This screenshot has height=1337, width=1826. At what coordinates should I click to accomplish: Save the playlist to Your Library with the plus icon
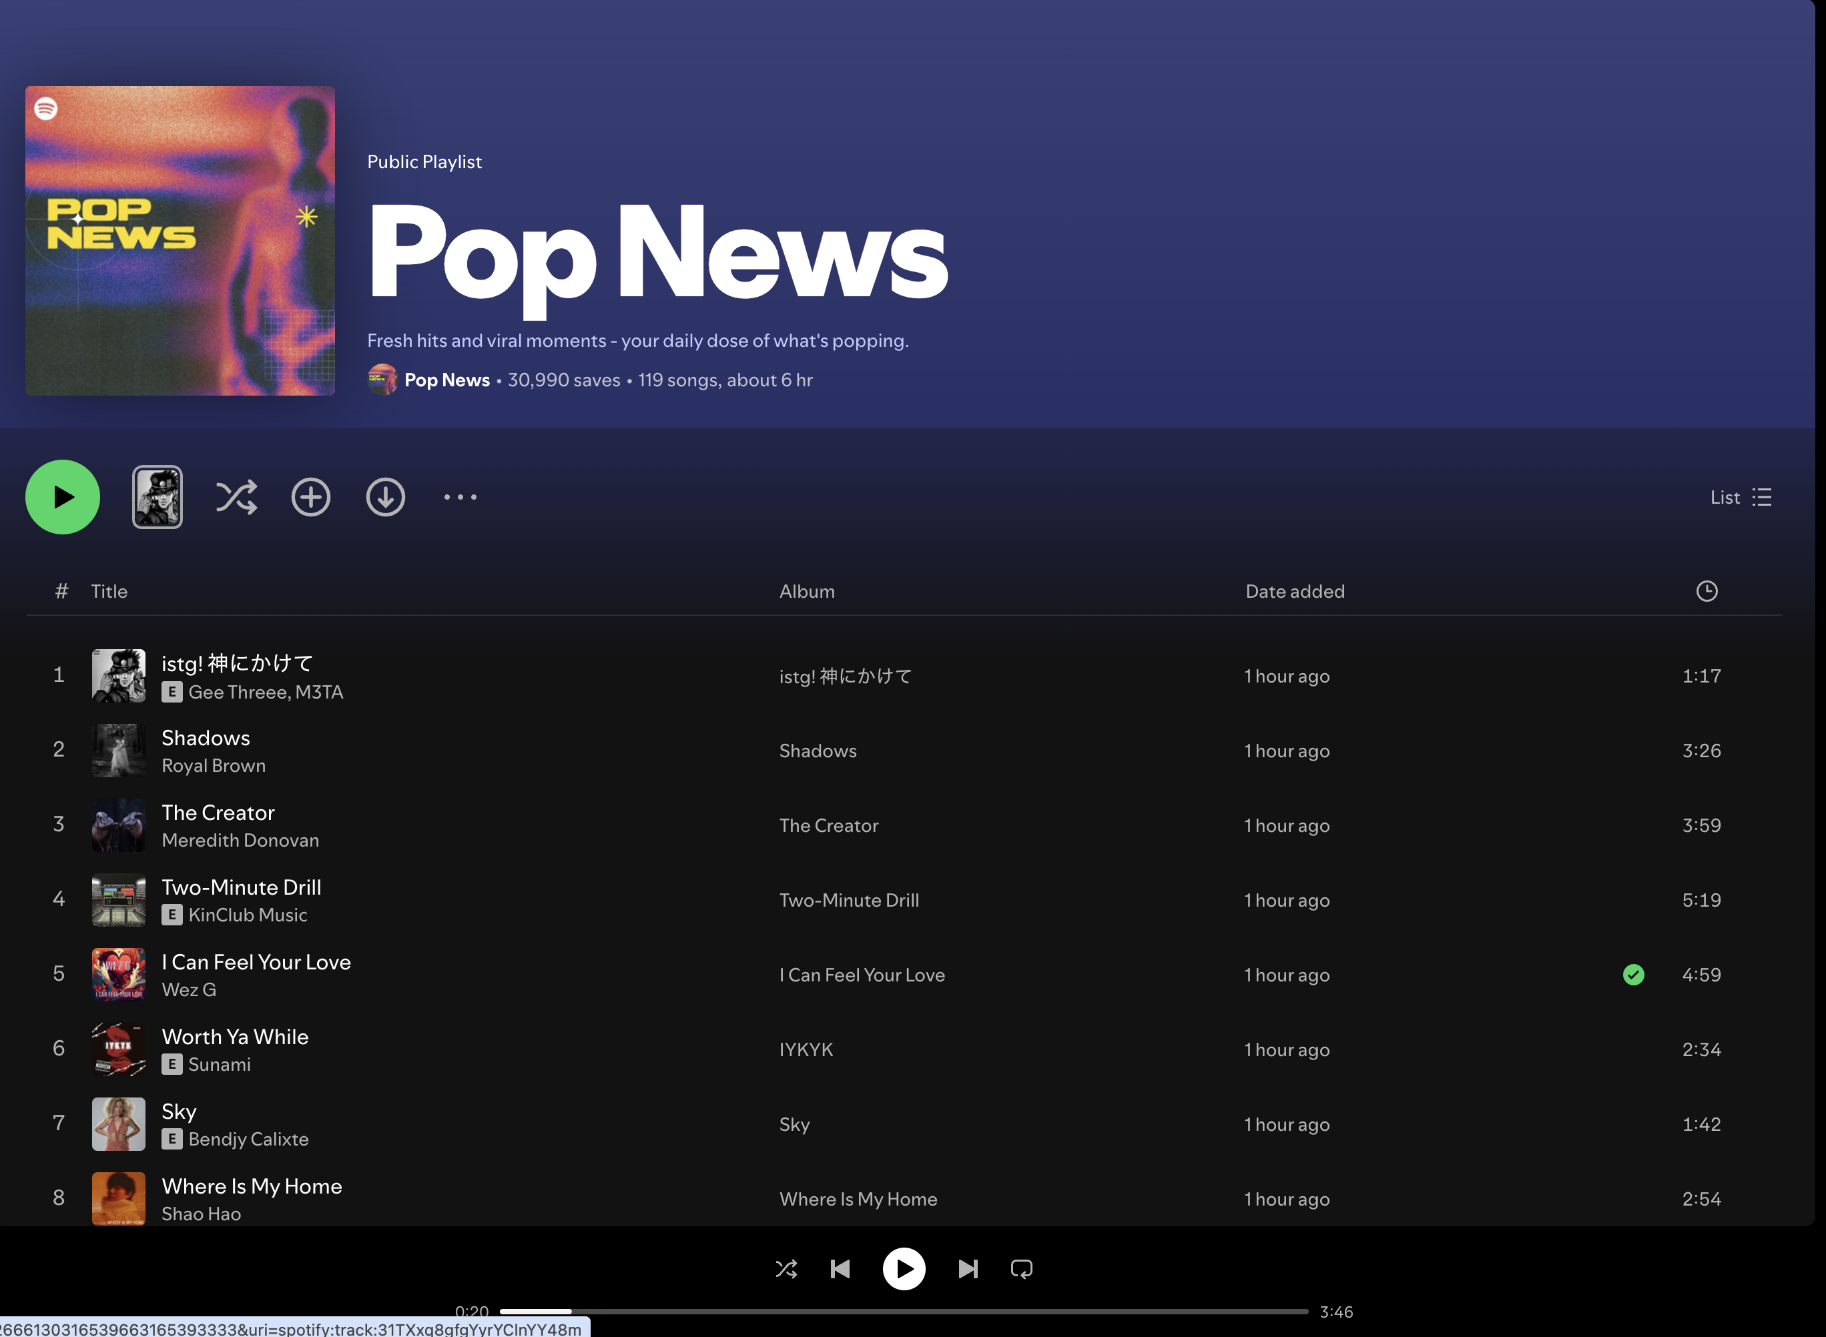pos(311,497)
